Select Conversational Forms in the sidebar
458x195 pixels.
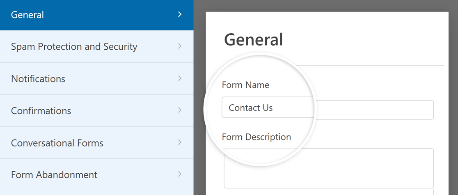pos(57,143)
